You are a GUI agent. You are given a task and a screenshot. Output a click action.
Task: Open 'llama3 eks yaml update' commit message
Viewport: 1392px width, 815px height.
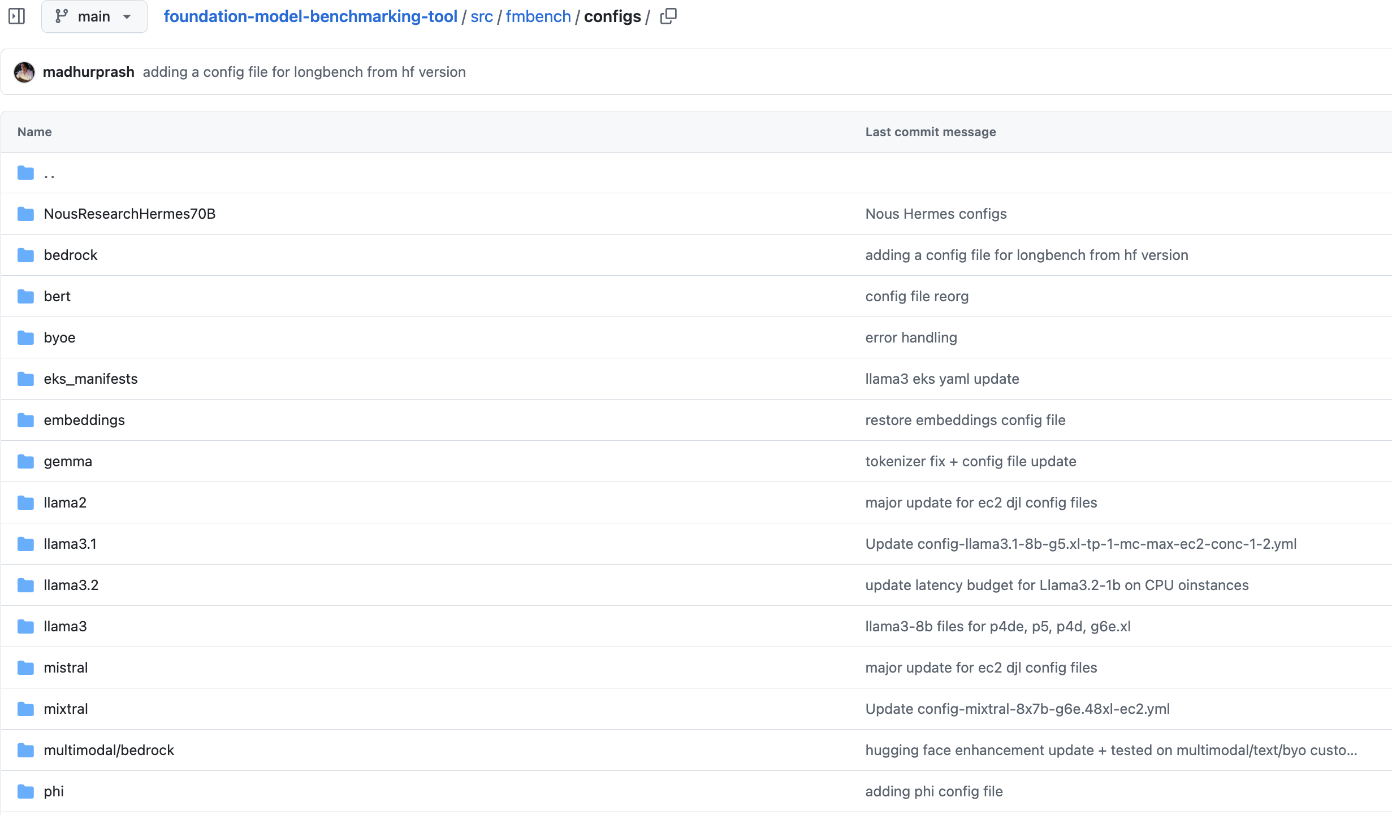[942, 379]
